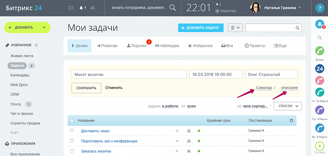328x156 pixels.
Task: Change the в работе task filter
Action: pos(170,106)
